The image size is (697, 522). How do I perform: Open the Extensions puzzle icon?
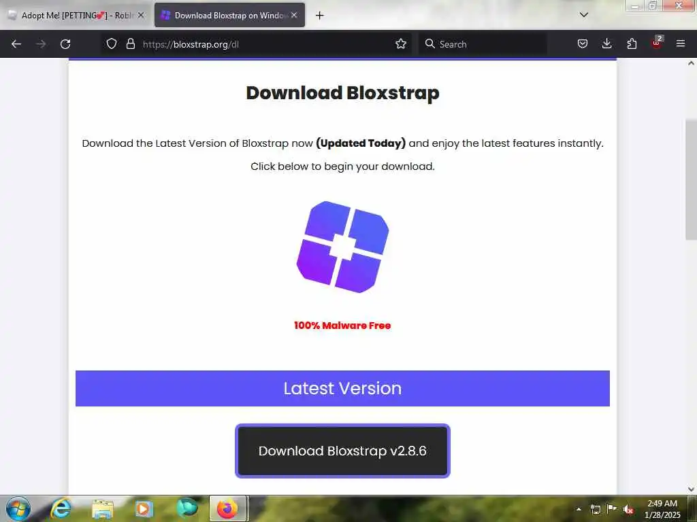coord(632,44)
